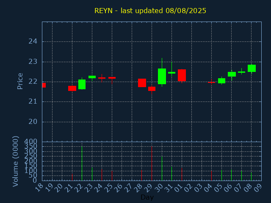The width and height of the screenshot is (271, 203).
Task: Click the green candlestick for day 08
Action: pos(252,68)
